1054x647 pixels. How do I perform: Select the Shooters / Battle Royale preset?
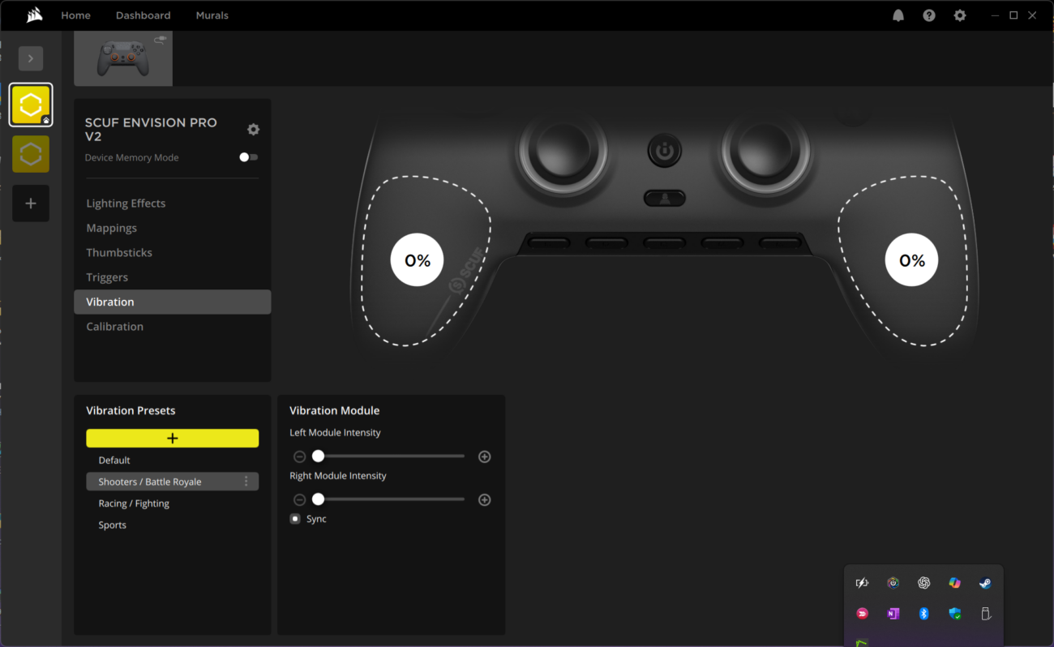click(x=173, y=482)
